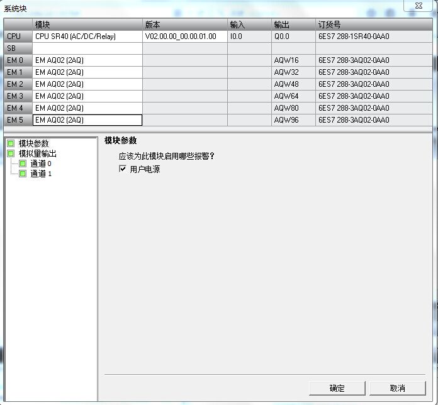Click the 输出 column header
The height and width of the screenshot is (405, 438).
coord(294,25)
